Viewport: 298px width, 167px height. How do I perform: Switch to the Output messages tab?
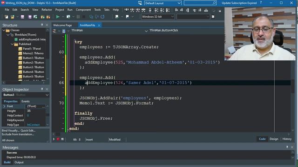tap(19, 162)
